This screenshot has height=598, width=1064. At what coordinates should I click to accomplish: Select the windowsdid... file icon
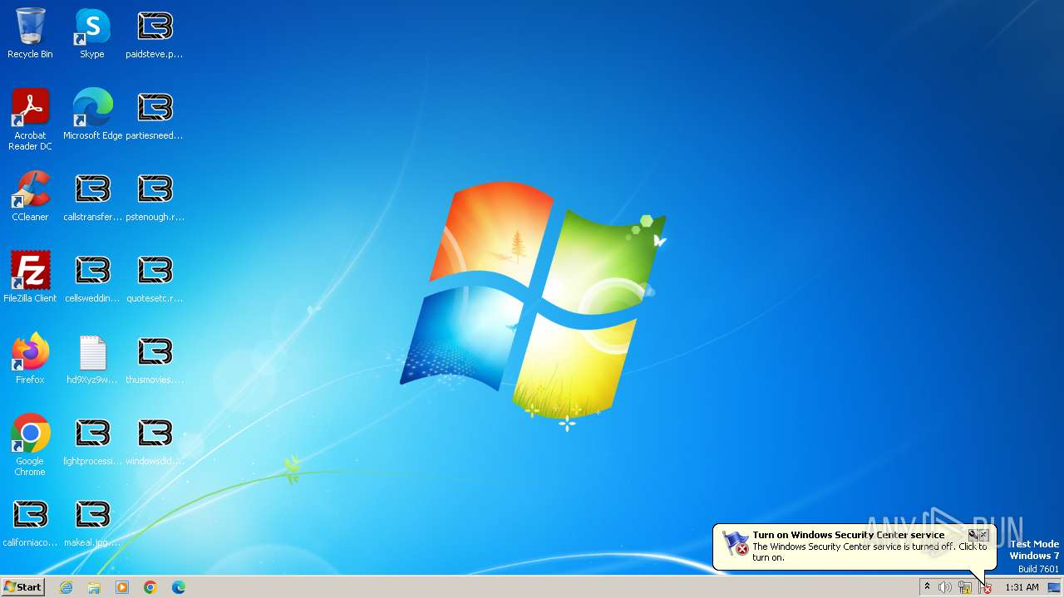[155, 440]
